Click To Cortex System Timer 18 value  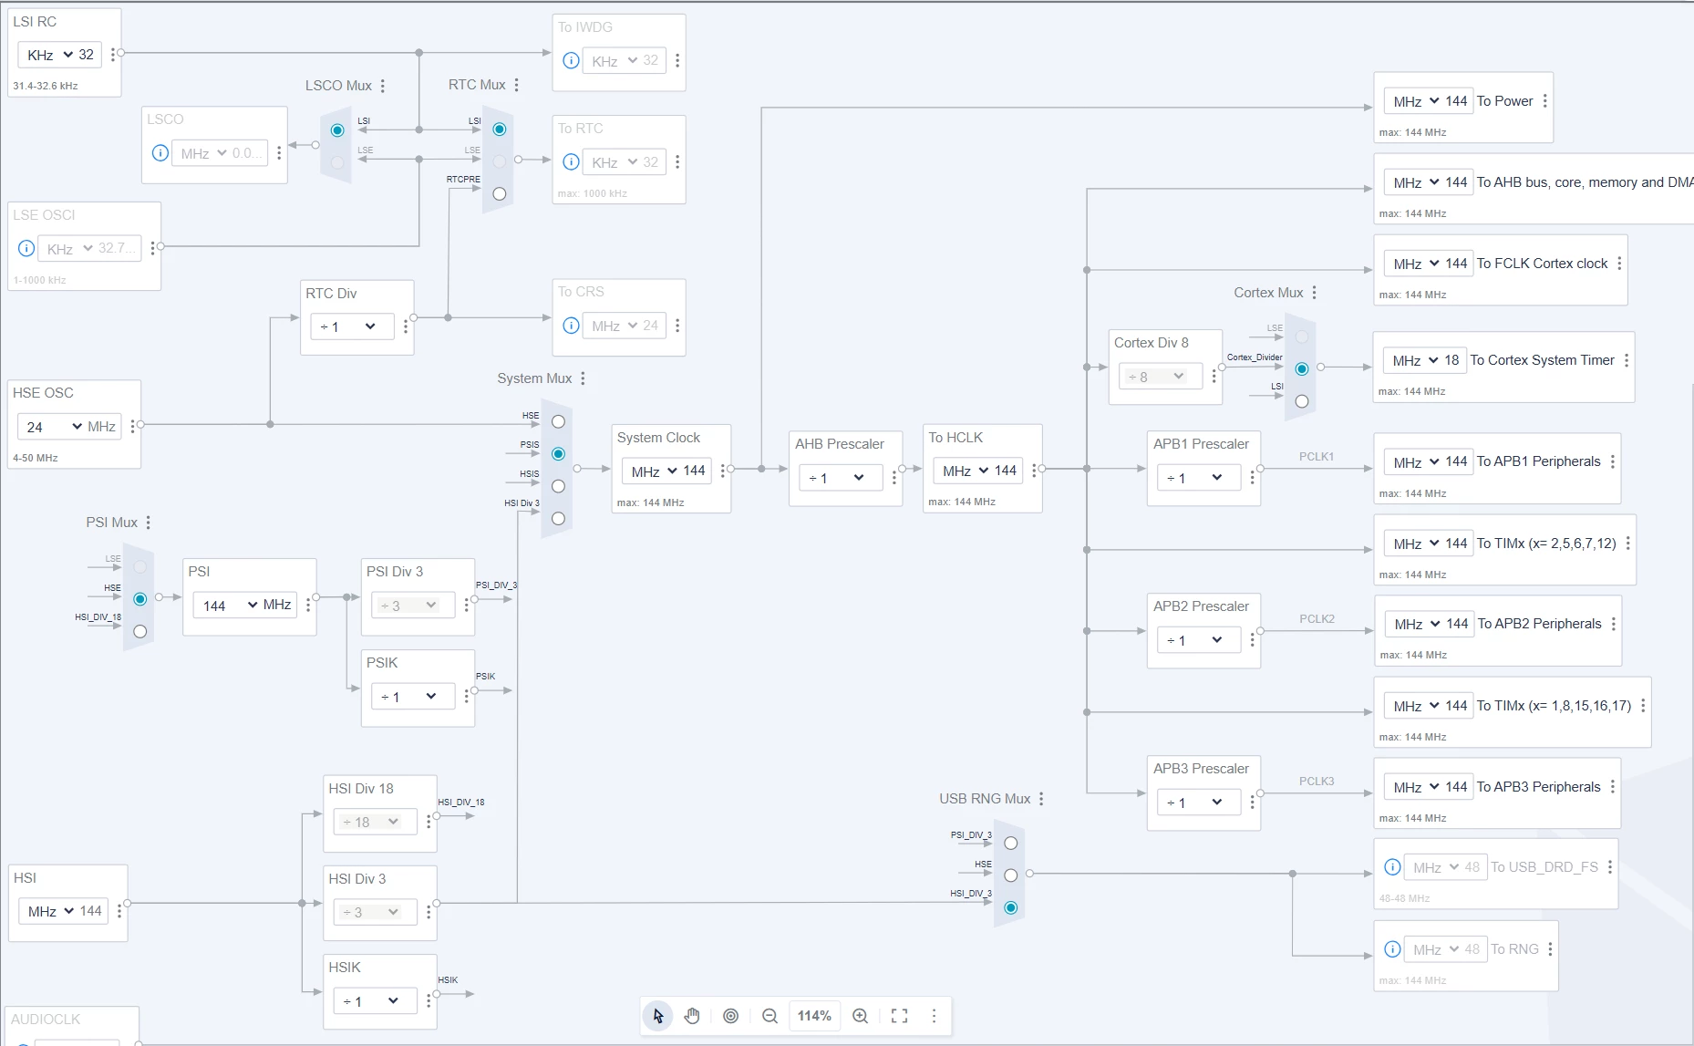pos(1451,360)
